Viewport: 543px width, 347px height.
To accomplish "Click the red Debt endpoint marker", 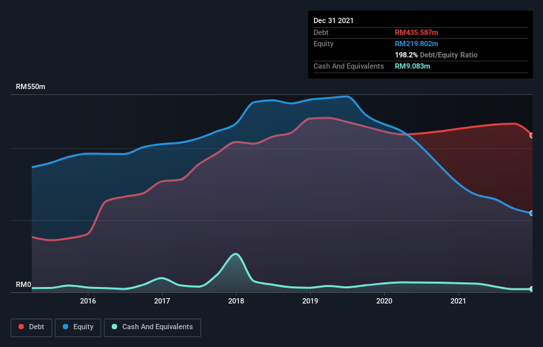I will click(x=532, y=136).
